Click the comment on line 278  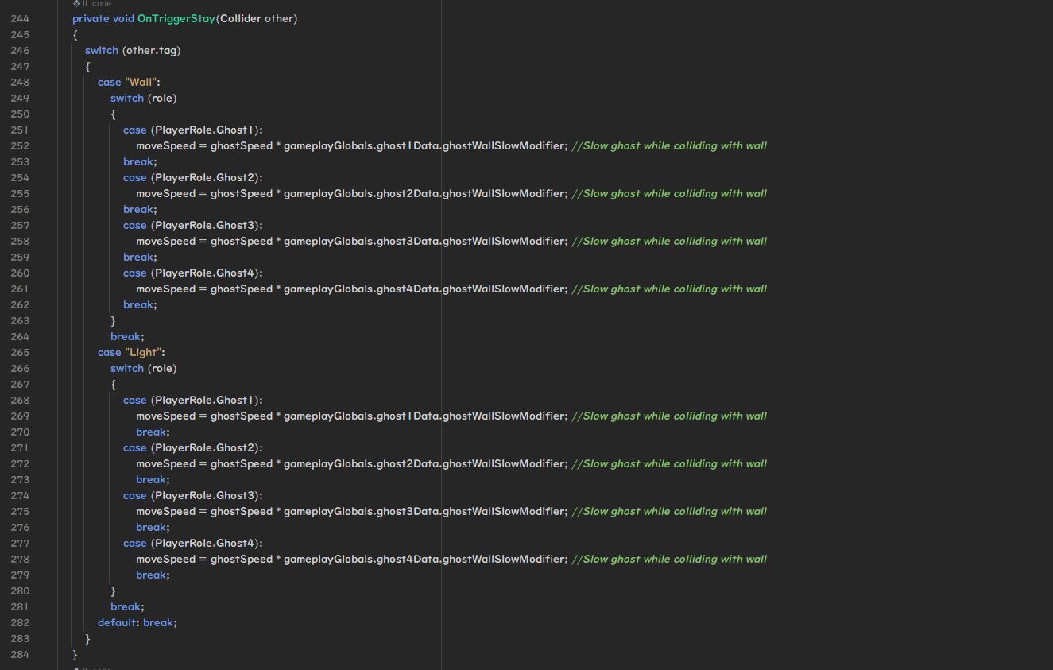[x=668, y=559]
